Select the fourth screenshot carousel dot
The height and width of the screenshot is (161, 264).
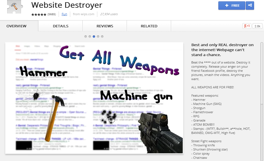point(98,36)
